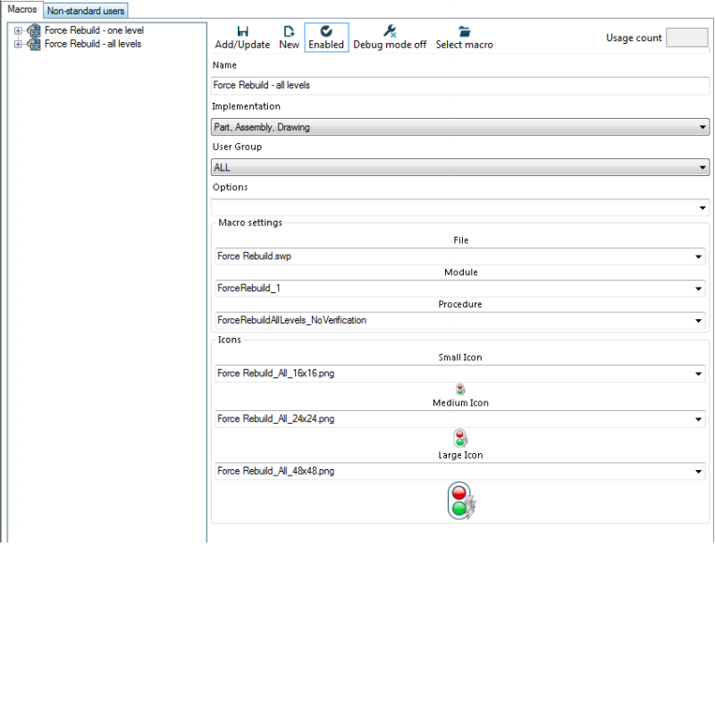Viewport: 715px width, 715px height.
Task: Select Force Rebuild - all levels tree item
Action: (x=93, y=44)
